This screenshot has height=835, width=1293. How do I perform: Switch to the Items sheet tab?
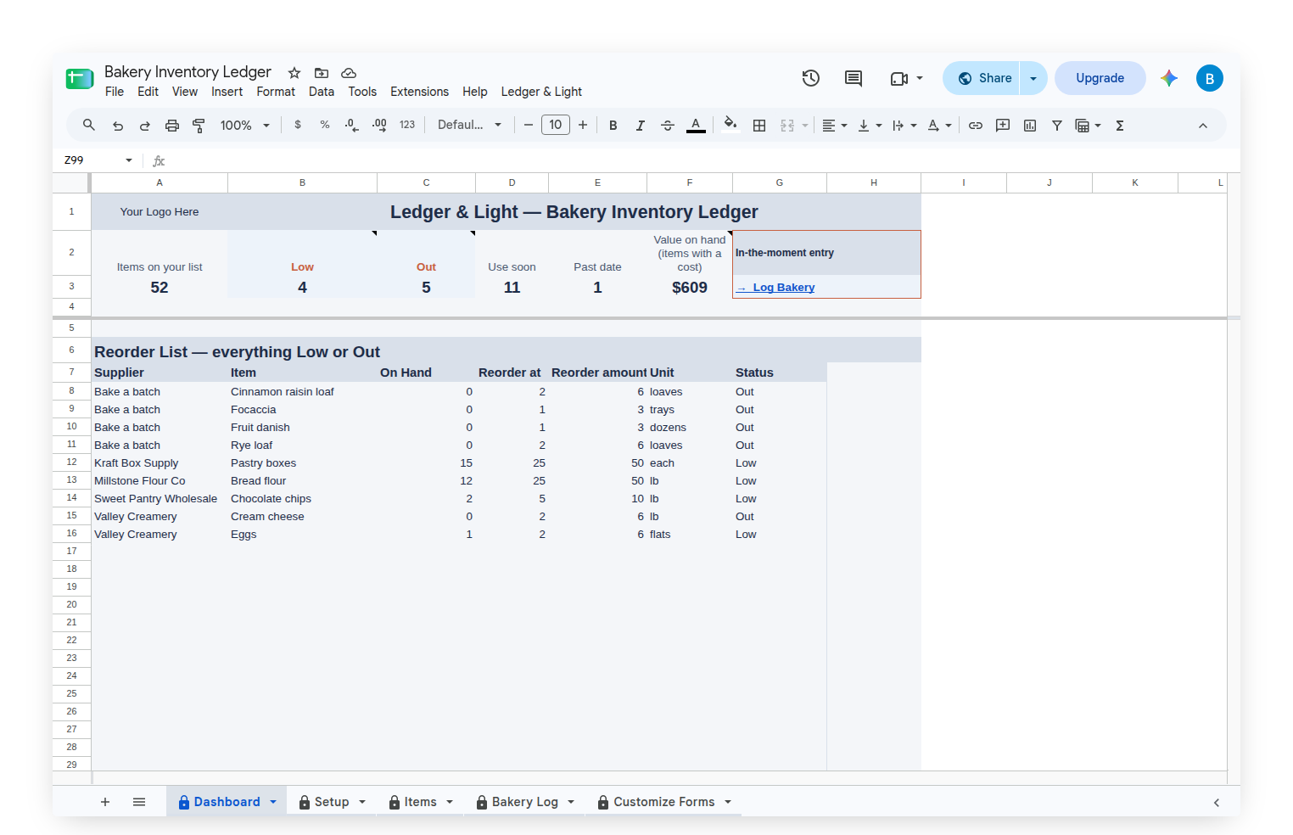[x=420, y=802]
